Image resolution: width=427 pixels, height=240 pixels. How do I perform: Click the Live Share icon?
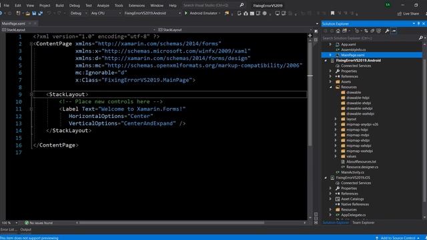[x=400, y=13]
